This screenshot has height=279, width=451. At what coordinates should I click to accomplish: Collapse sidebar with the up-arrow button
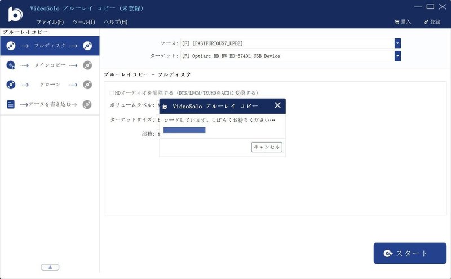pos(50,268)
